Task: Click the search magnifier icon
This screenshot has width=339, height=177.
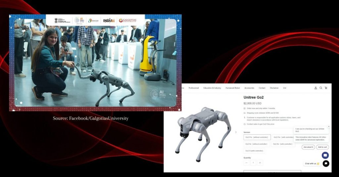Action: tap(321, 88)
